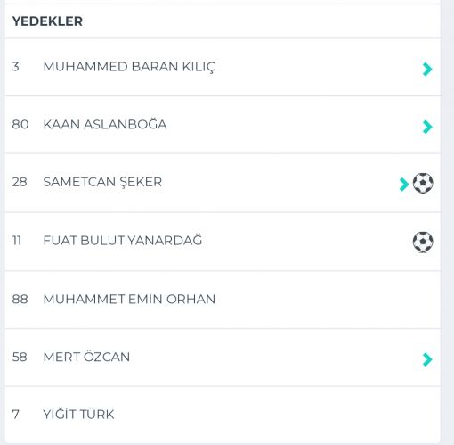Click the substitution arrow for Muhammed Baran Kılıç
The height and width of the screenshot is (445, 454).
(427, 70)
